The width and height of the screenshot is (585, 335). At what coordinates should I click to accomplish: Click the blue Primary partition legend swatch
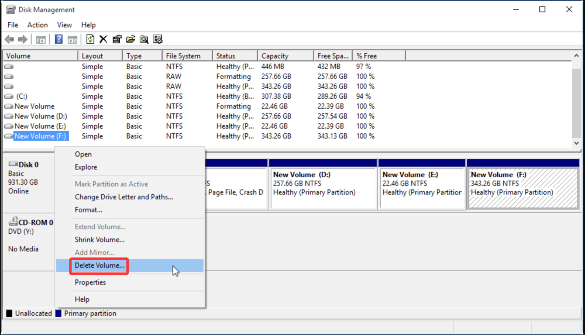coord(58,313)
